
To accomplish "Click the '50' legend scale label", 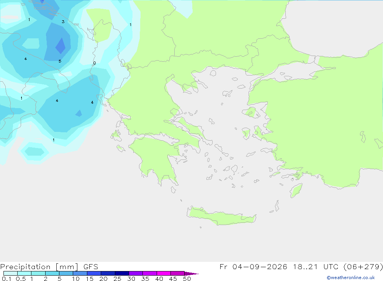I will click(x=187, y=279).
